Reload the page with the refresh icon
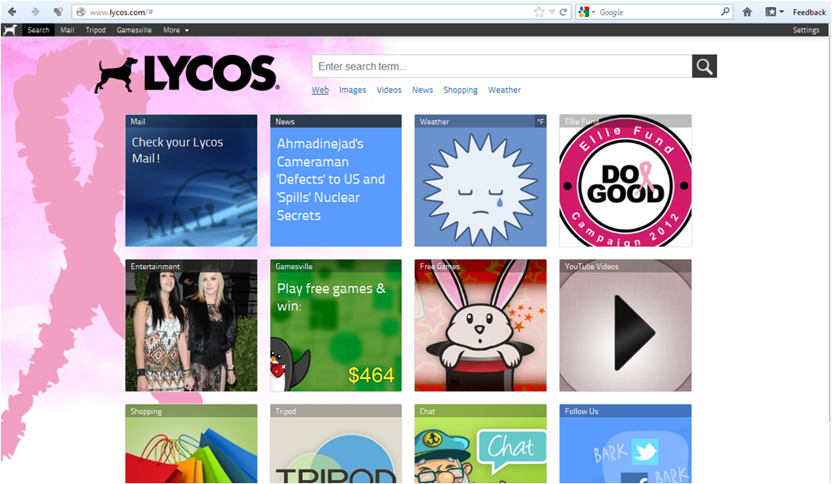The width and height of the screenshot is (832, 484). 563,12
